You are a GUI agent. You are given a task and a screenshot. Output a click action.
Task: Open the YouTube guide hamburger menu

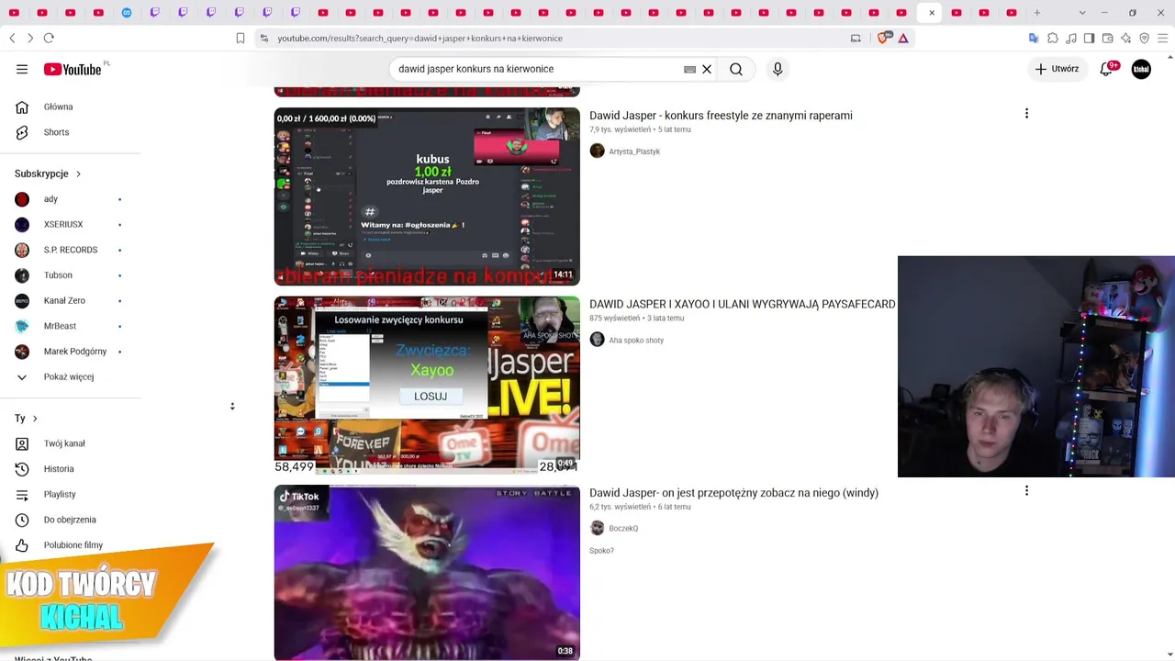pyautogui.click(x=22, y=69)
